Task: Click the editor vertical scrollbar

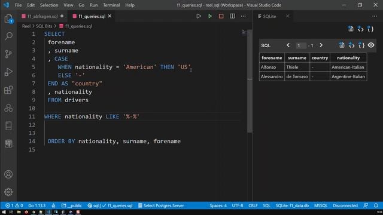Action: click(250, 82)
